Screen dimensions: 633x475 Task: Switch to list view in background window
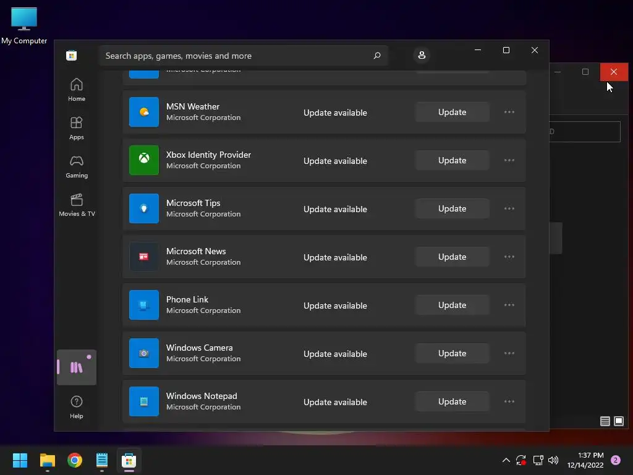coord(605,421)
